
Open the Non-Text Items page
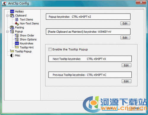coord(29,24)
